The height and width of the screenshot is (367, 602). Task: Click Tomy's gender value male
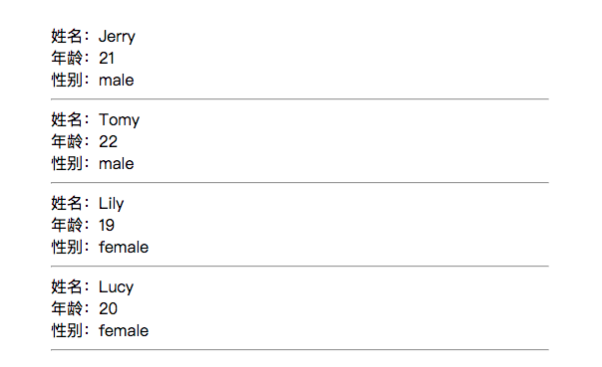[117, 164]
